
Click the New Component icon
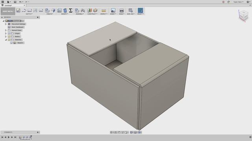77,11
